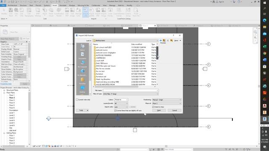Image resolution: width=269 pixels, height=151 pixels.
Task: Click the File name input field
Action: pyautogui.click(x=131, y=90)
